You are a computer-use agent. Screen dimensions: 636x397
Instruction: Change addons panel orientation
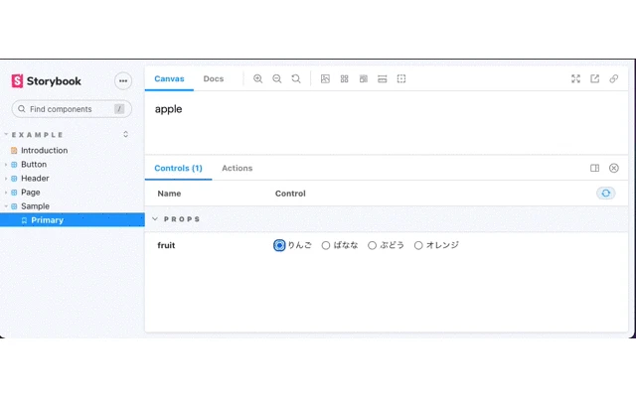[x=594, y=168]
